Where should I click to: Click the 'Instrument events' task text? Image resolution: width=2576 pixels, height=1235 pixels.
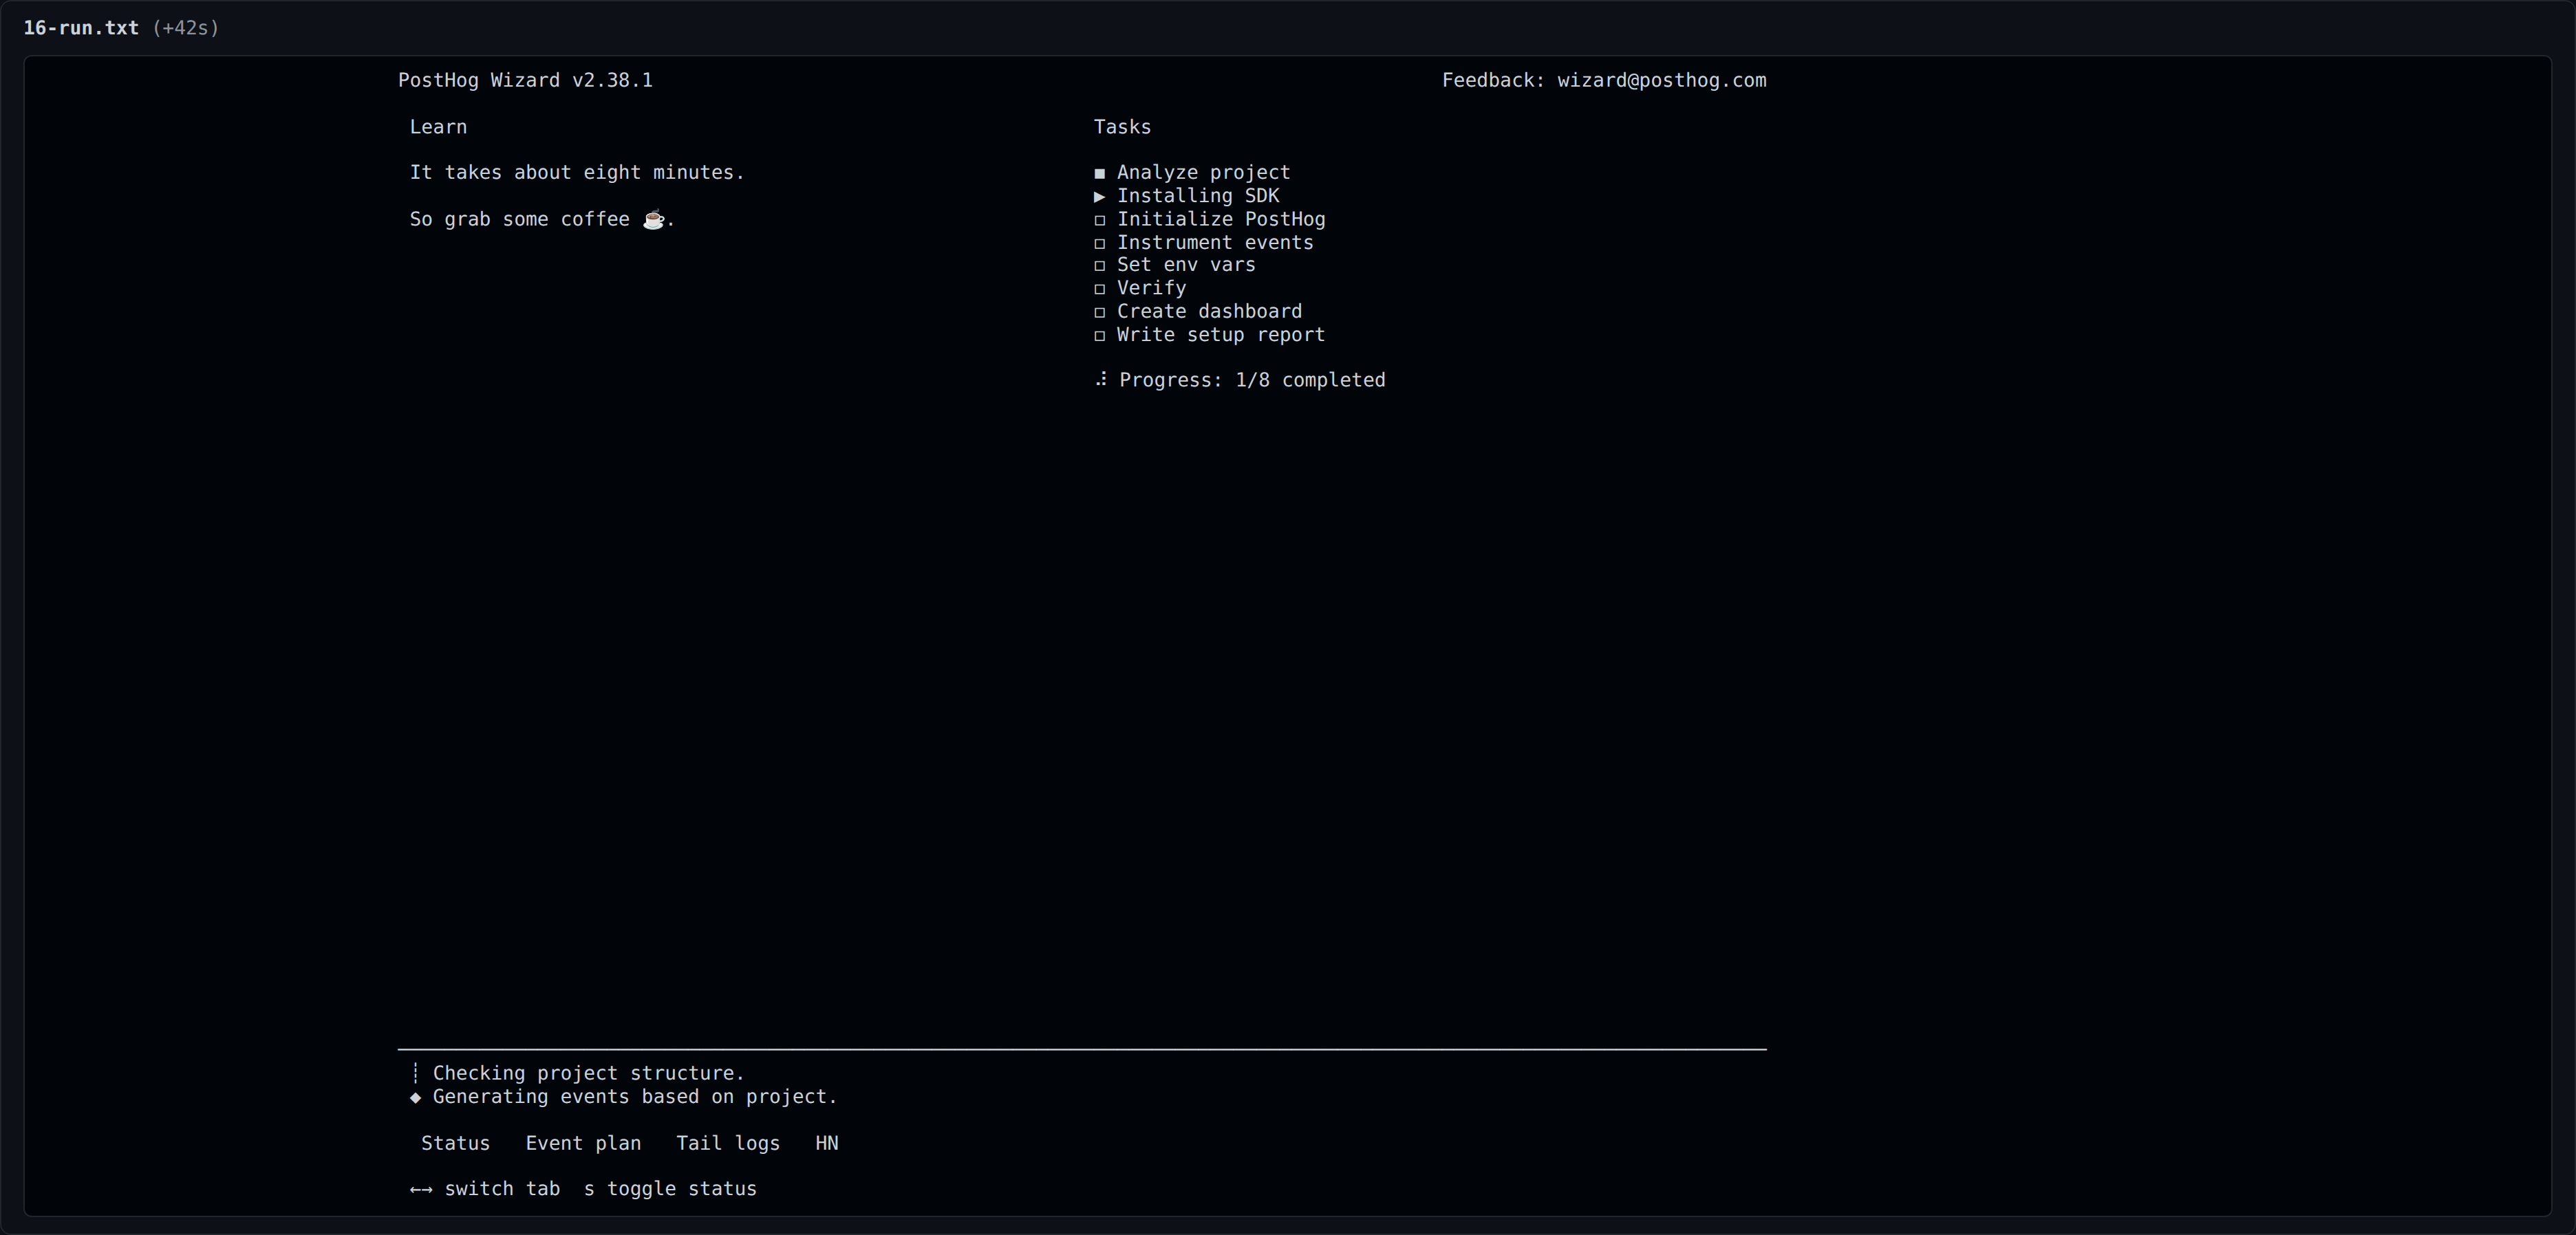coord(1215,243)
